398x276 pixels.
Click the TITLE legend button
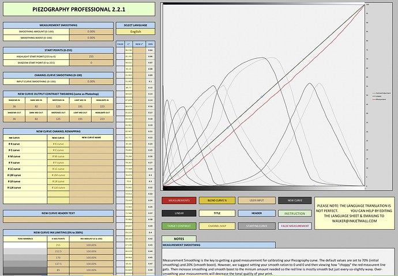pyautogui.click(x=217, y=213)
